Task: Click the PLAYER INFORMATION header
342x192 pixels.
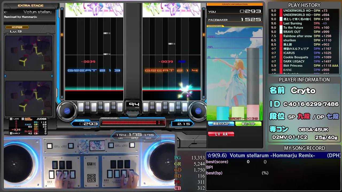Action: pos(304,80)
